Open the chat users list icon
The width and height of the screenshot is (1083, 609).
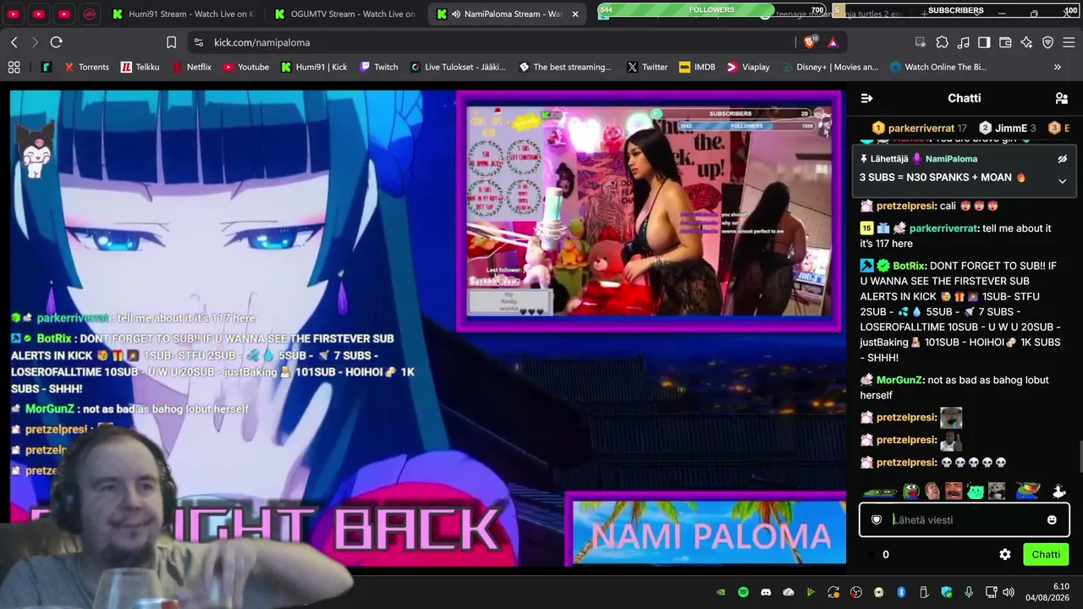click(x=1062, y=98)
